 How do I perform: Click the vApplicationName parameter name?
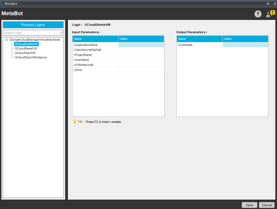point(85,45)
